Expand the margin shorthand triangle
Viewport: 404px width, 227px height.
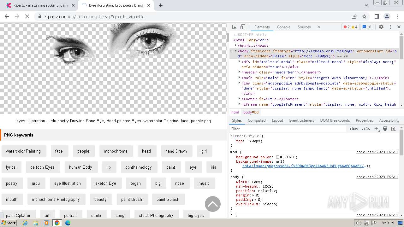point(253,195)
